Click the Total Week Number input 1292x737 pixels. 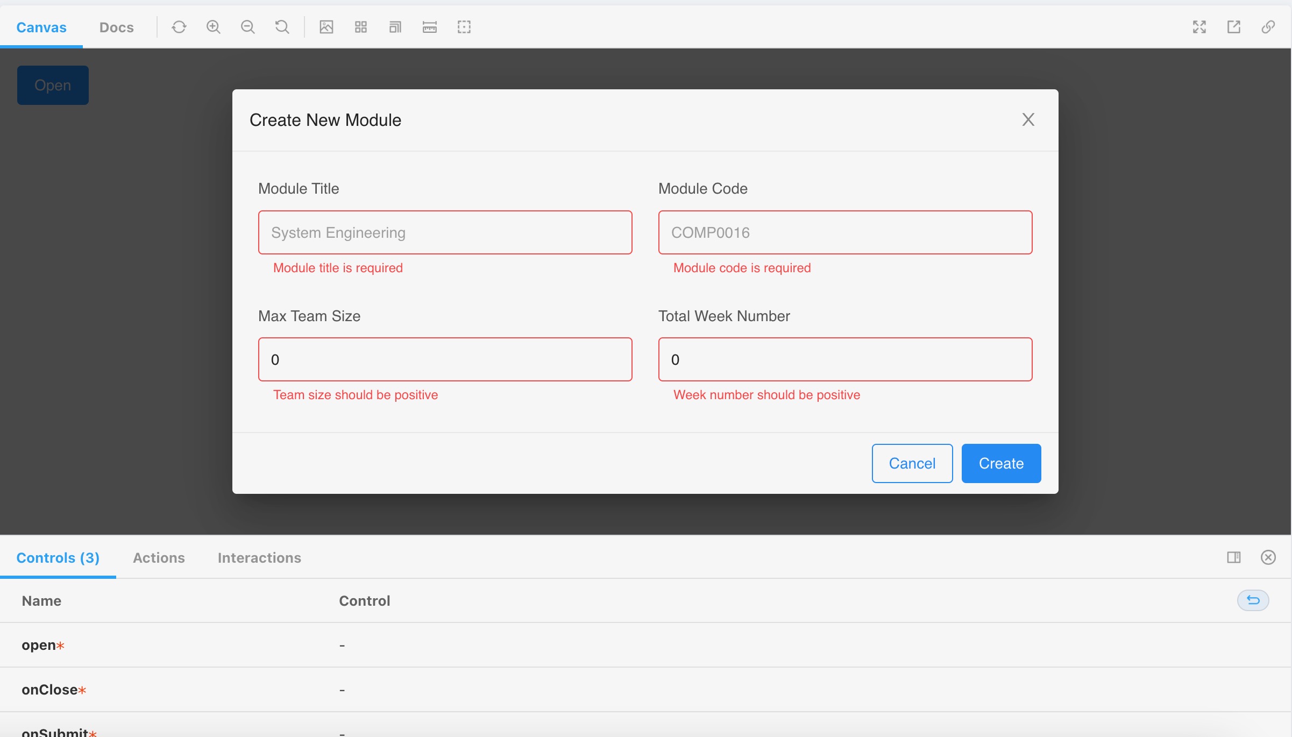pyautogui.click(x=846, y=359)
